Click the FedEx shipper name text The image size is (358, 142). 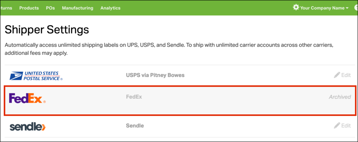134,97
